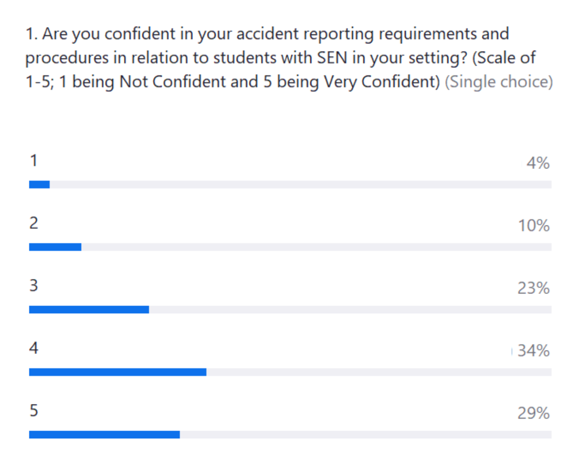Click the 34% result value
The image size is (579, 474).
click(534, 351)
